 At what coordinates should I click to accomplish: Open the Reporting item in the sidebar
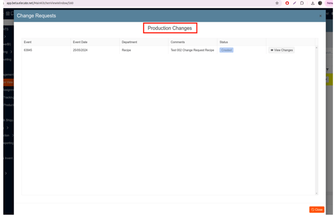pyautogui.click(x=9, y=143)
